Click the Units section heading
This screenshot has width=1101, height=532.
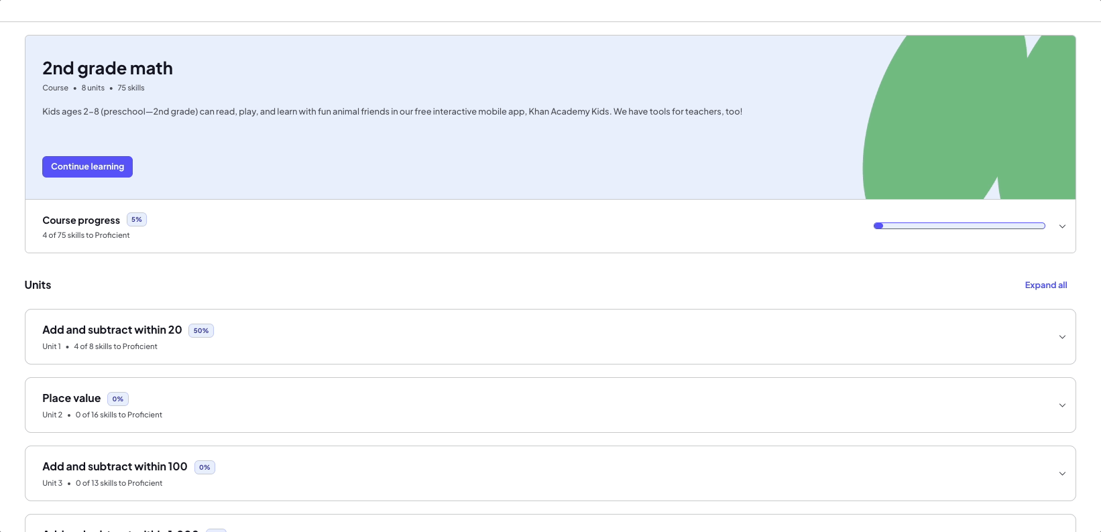click(38, 285)
